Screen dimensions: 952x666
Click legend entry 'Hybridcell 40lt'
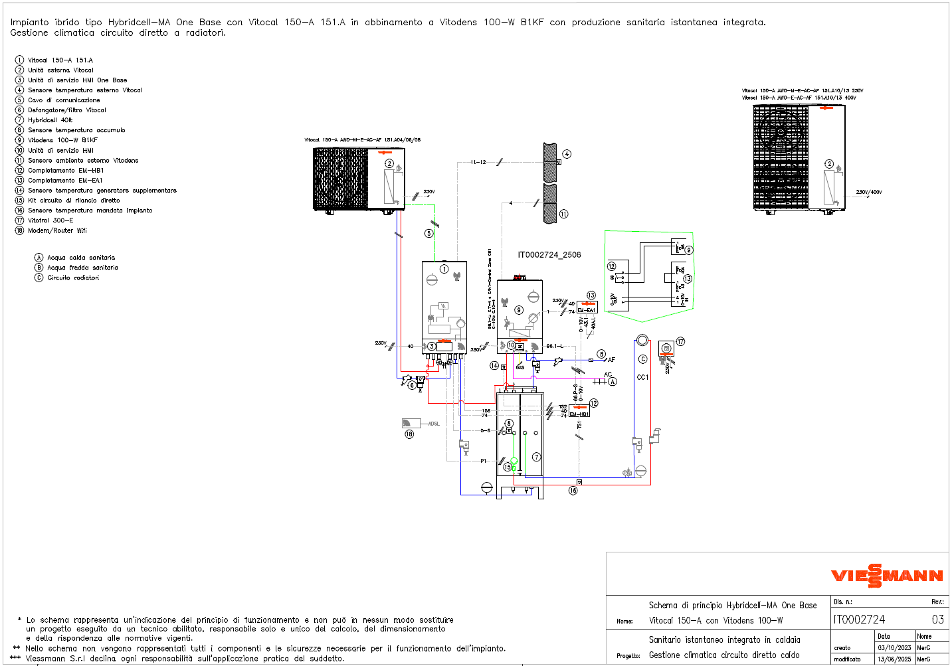tap(50, 120)
